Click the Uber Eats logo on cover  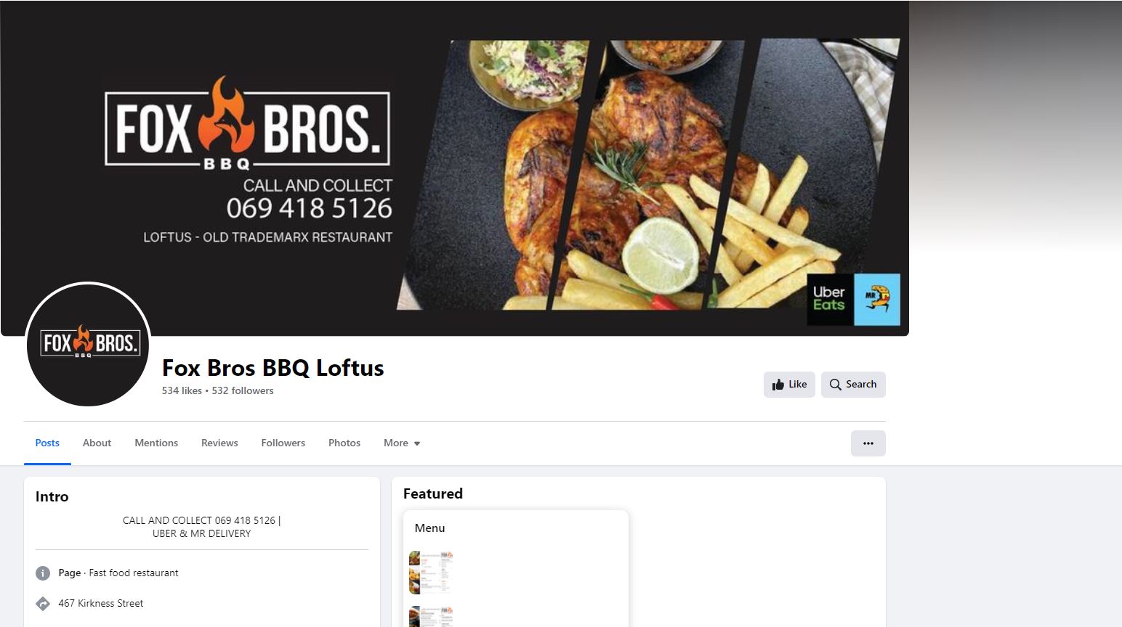coord(830,298)
